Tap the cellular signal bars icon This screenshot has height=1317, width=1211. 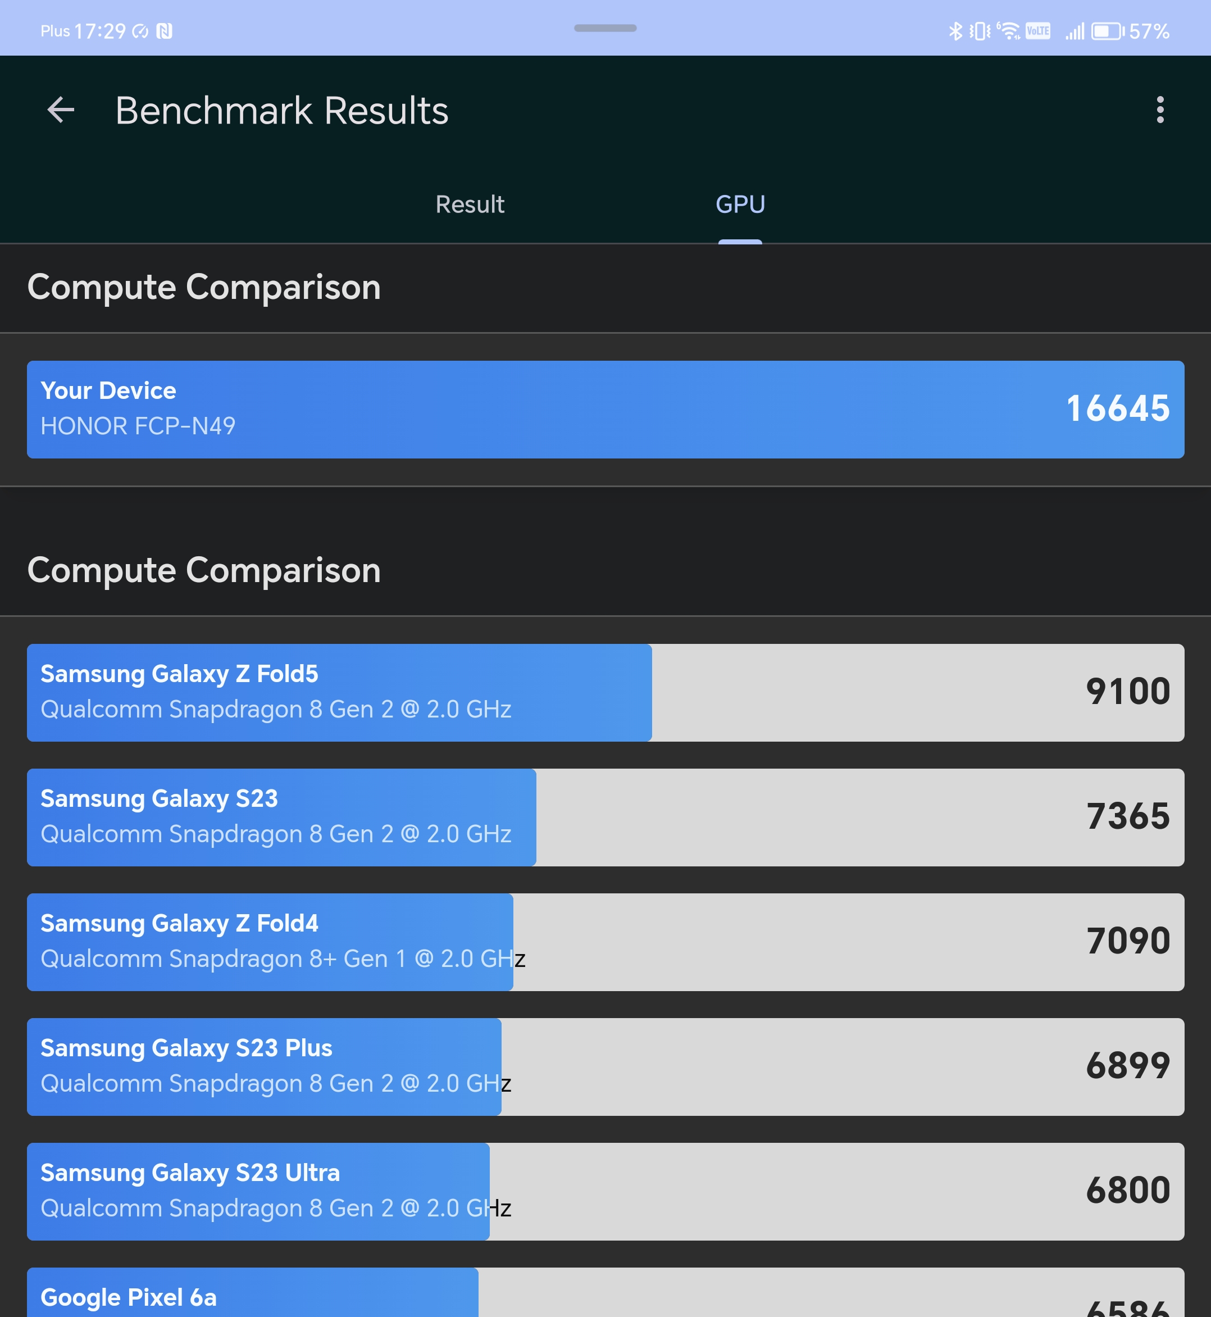tap(1075, 31)
